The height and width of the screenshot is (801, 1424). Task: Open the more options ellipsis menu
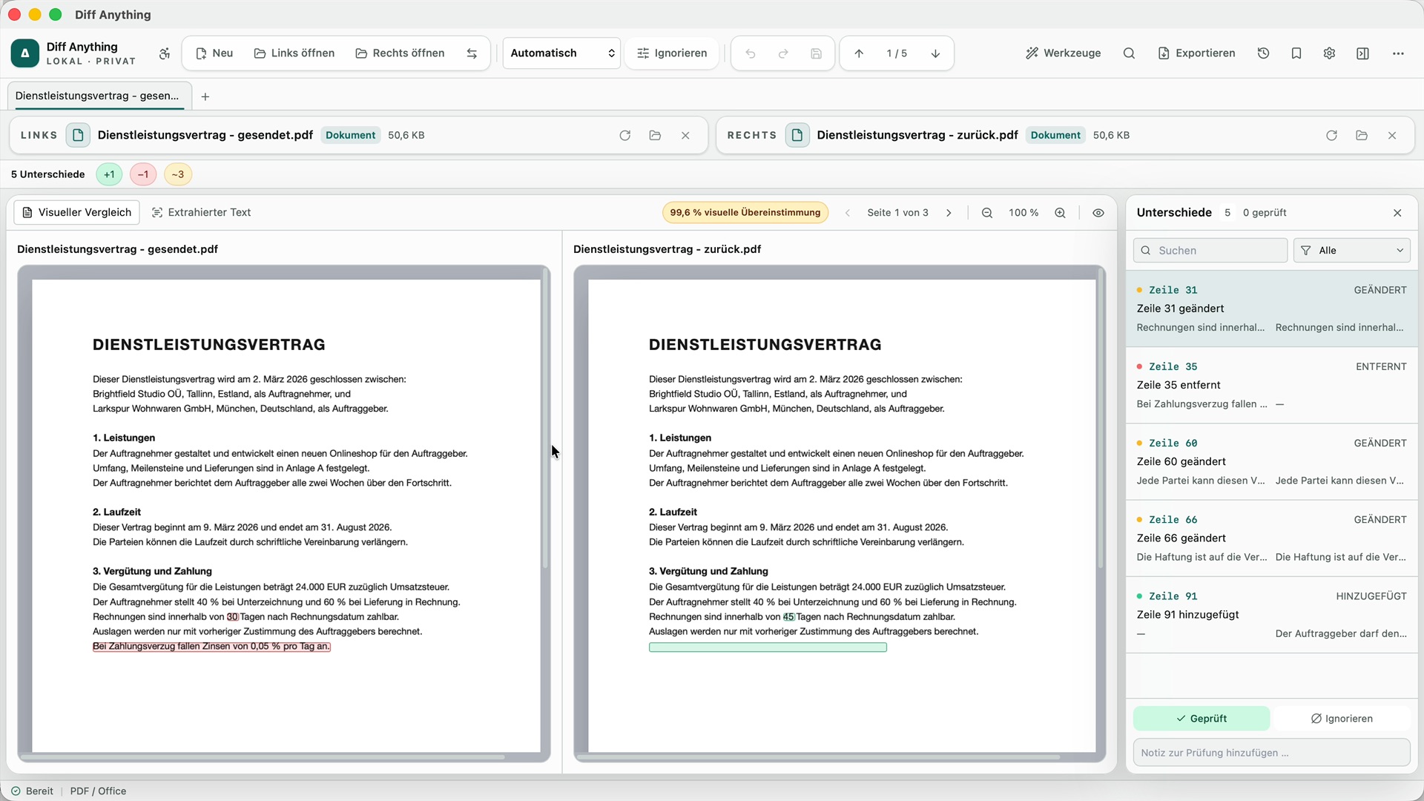point(1398,53)
